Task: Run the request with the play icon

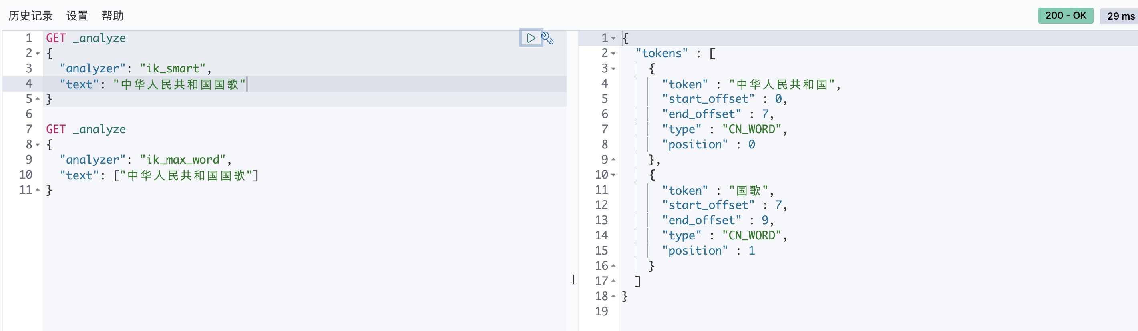Action: pos(531,38)
